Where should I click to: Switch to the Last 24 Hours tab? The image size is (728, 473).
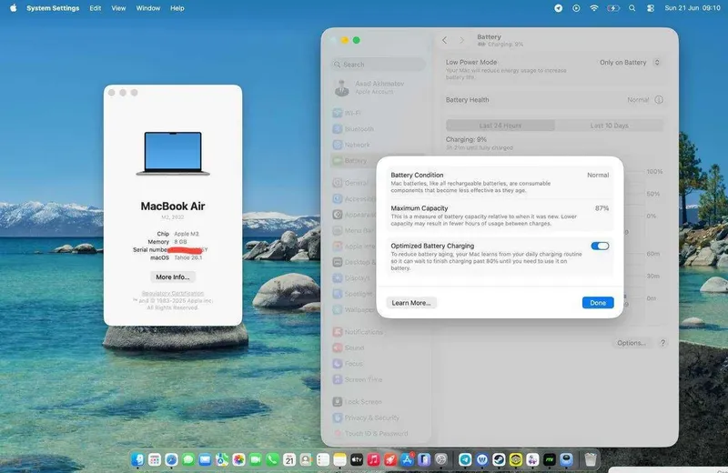500,126
